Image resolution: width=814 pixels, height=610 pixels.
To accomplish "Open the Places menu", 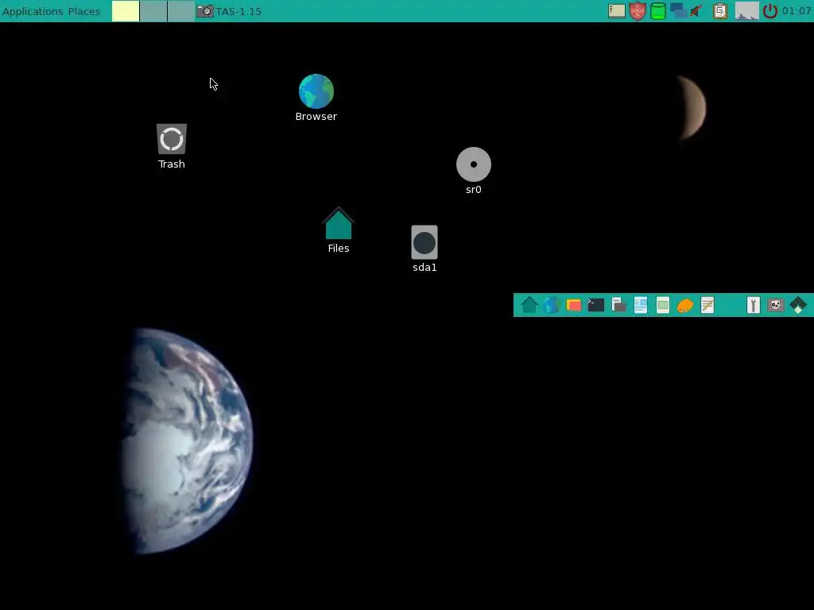I will (84, 11).
